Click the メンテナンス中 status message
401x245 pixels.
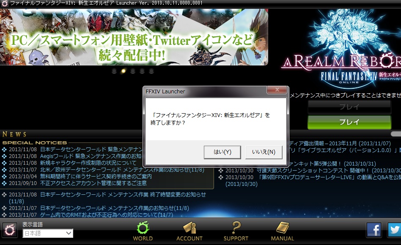345,95
